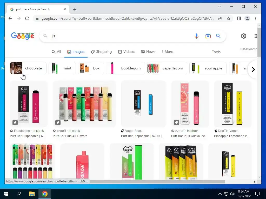View site information lock icon
This screenshot has height=199, width=266.
click(37, 18)
